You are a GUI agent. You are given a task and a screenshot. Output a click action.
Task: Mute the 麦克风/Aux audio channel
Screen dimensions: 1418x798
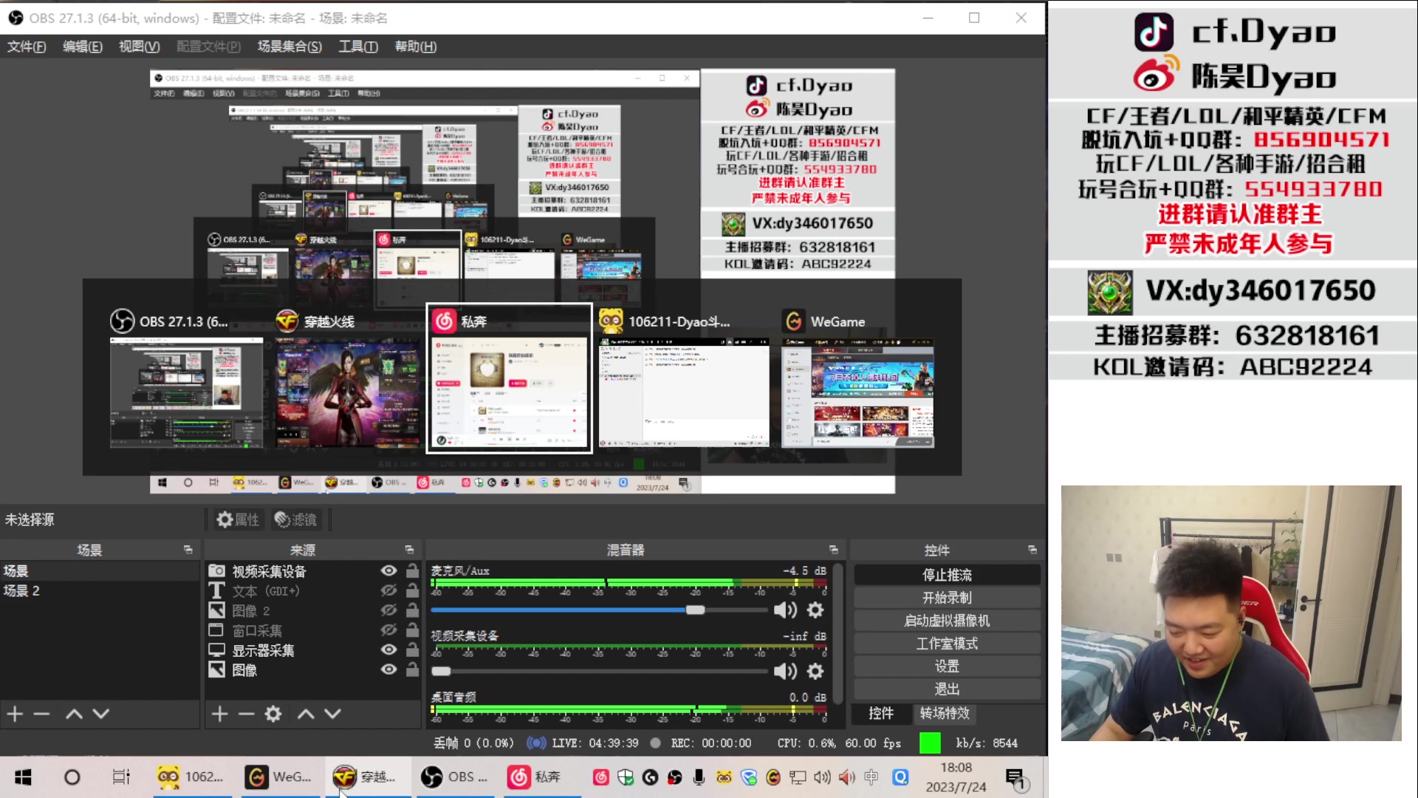pos(785,610)
